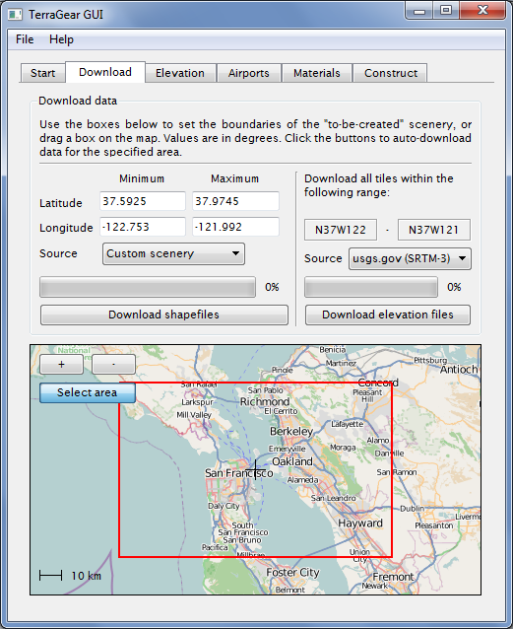The width and height of the screenshot is (513, 629).
Task: Expand the Custom scenery source dropdown
Action: click(173, 253)
